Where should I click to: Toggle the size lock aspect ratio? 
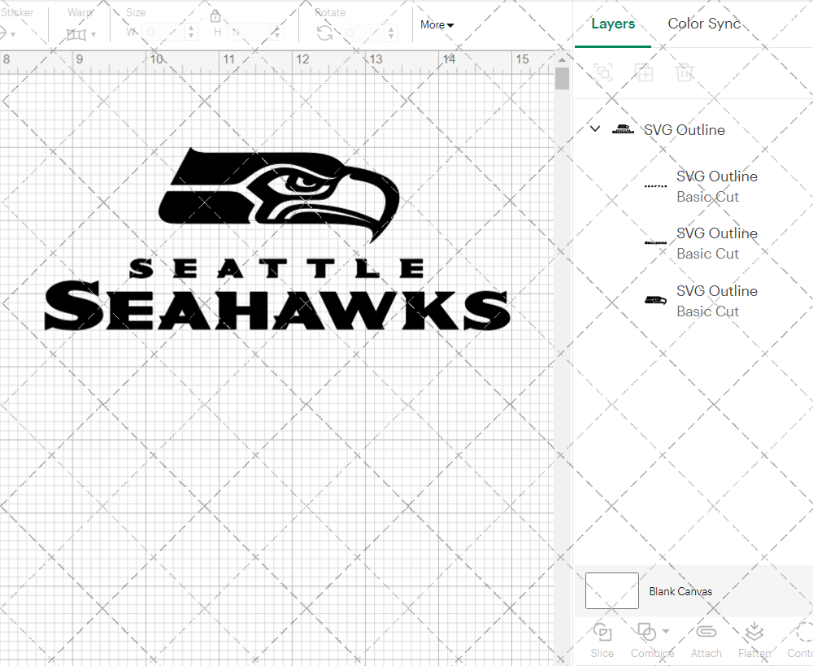tap(215, 15)
